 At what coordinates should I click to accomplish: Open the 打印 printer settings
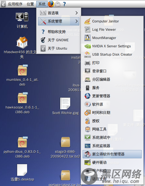click(112, 63)
